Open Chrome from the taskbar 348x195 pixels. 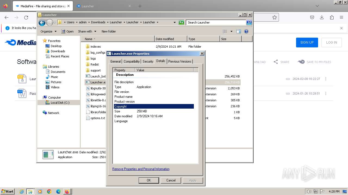click(x=49, y=191)
